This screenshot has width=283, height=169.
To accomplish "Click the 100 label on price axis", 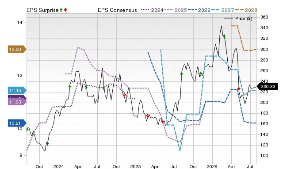I will pyautogui.click(x=264, y=156).
